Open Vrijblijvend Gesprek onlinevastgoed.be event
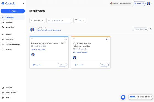154x102 pixels. click(82, 45)
